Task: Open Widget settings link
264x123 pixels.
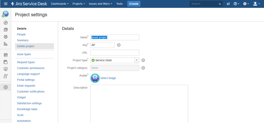Action: (x=21, y=97)
